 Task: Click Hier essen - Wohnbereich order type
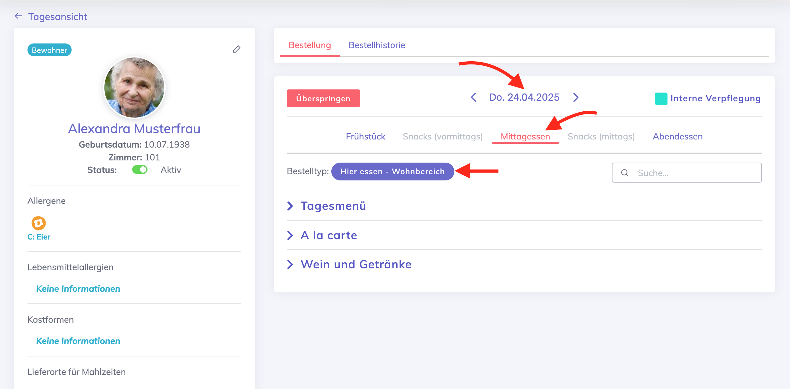(392, 172)
